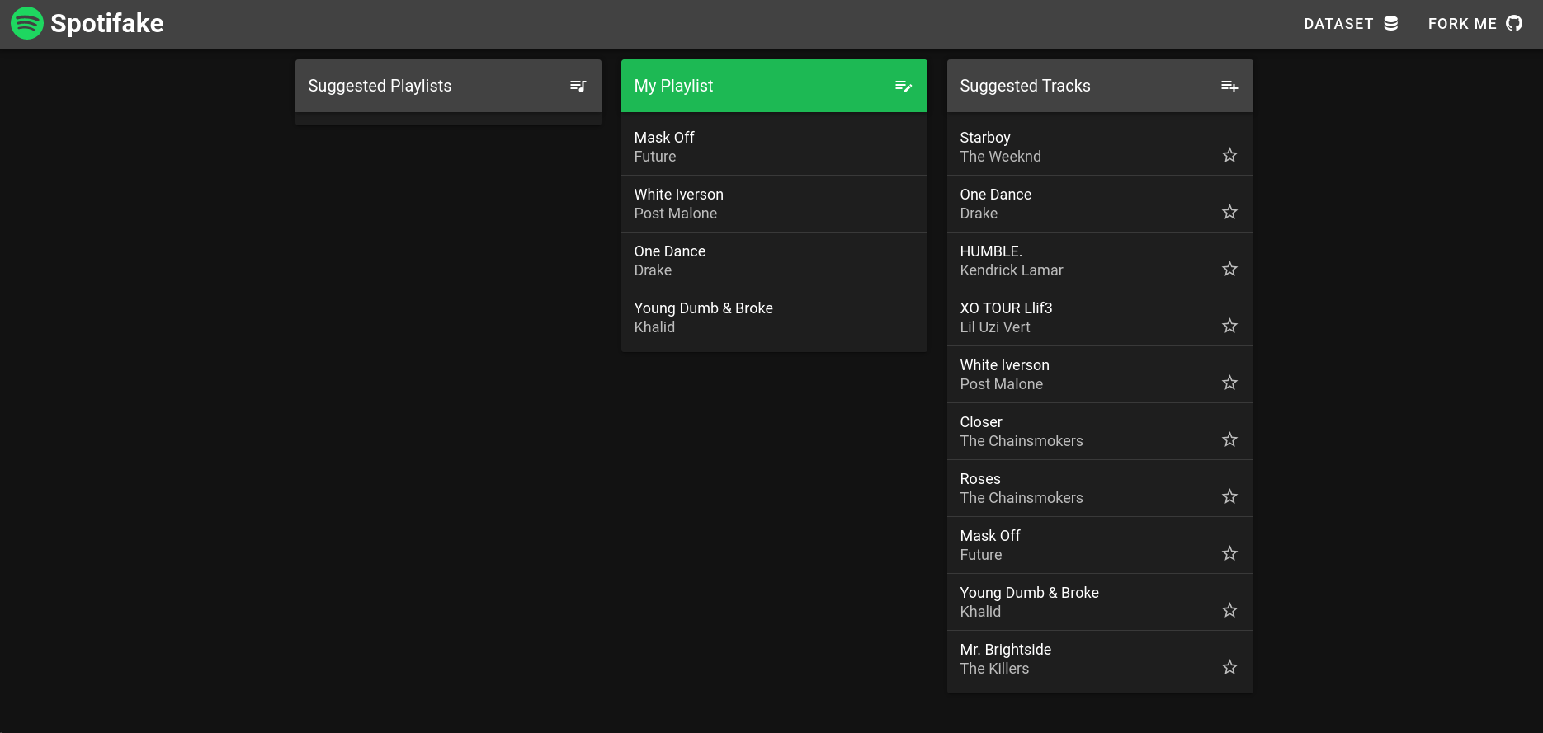1543x733 pixels.
Task: Click the Suggested Playlists queue-music icon
Action: pos(578,86)
